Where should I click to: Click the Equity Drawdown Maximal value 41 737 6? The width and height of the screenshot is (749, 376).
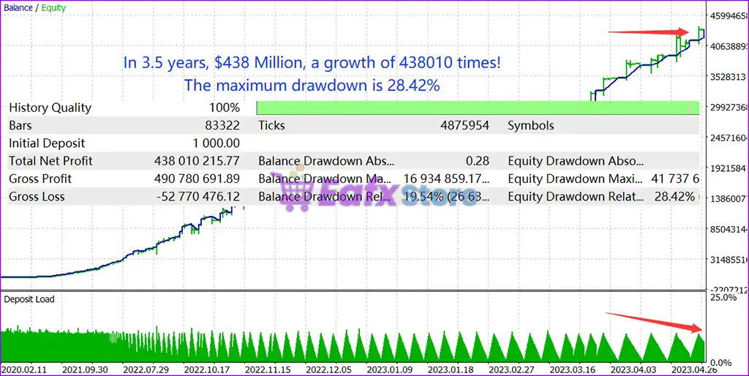point(675,178)
